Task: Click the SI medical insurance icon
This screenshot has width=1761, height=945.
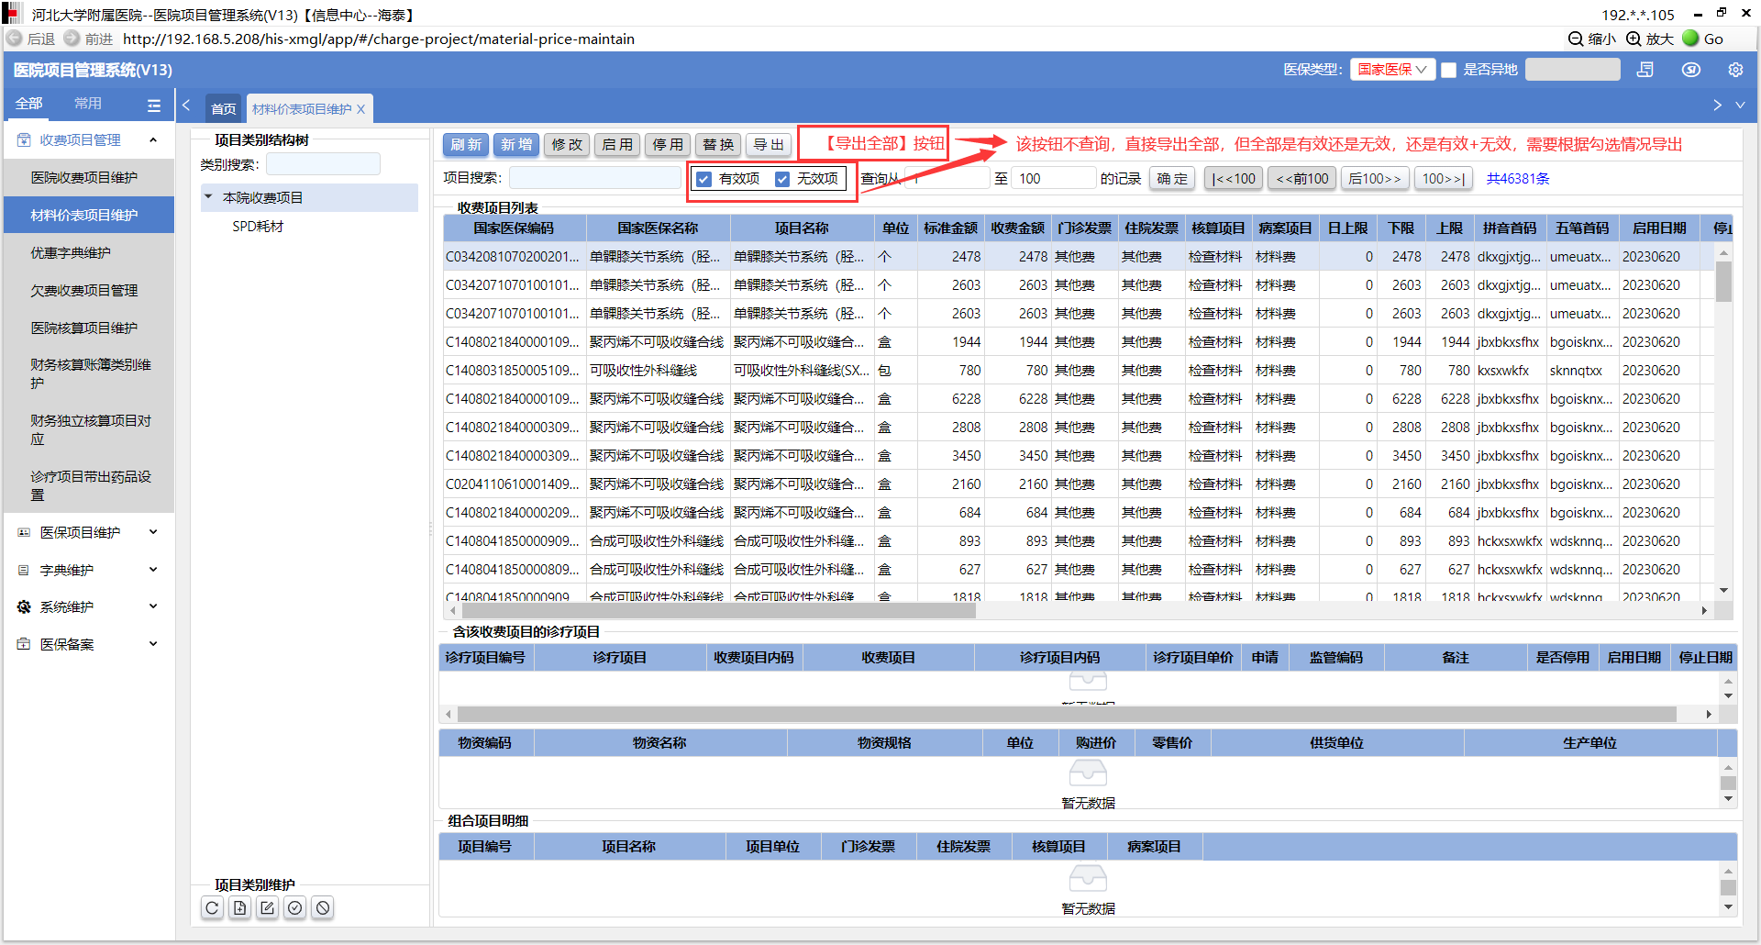Action: point(1690,70)
